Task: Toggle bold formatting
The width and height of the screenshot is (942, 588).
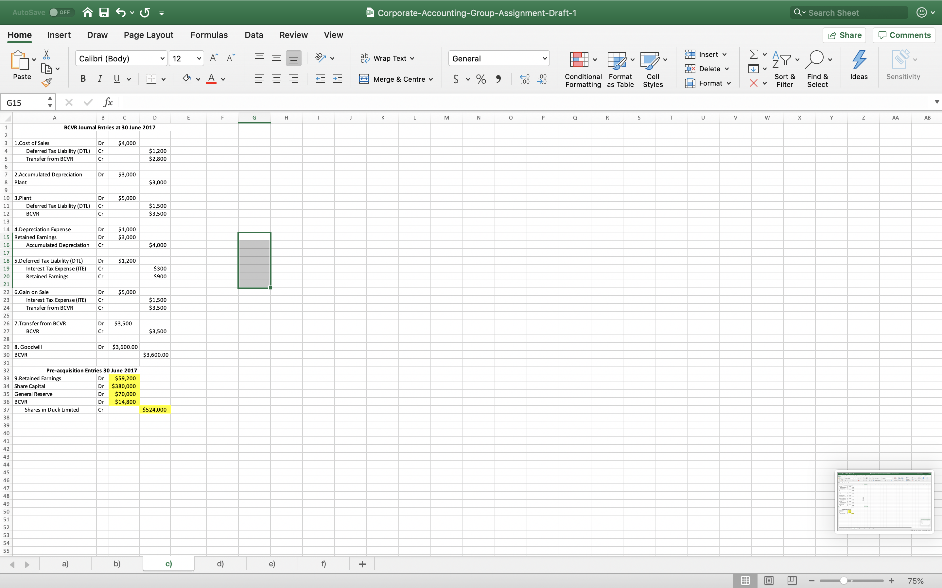Action: (x=83, y=79)
